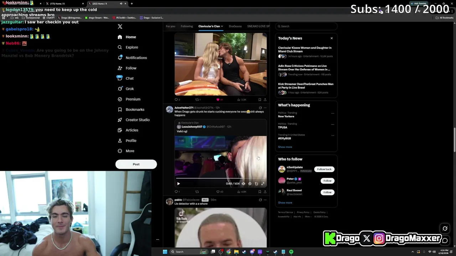Switch to SNEAKO LOVE SP tab

258,26
